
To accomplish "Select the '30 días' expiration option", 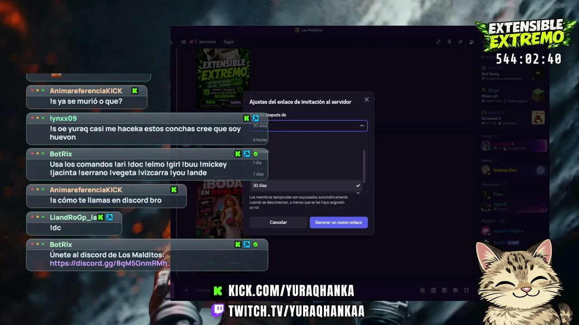I will 306,186.
